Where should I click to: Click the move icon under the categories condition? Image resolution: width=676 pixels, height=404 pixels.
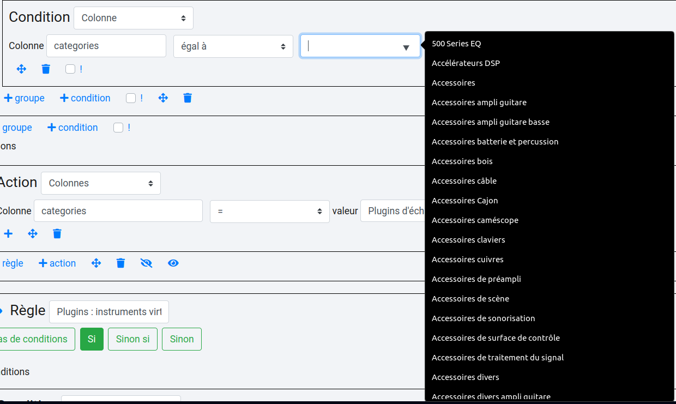(x=21, y=69)
